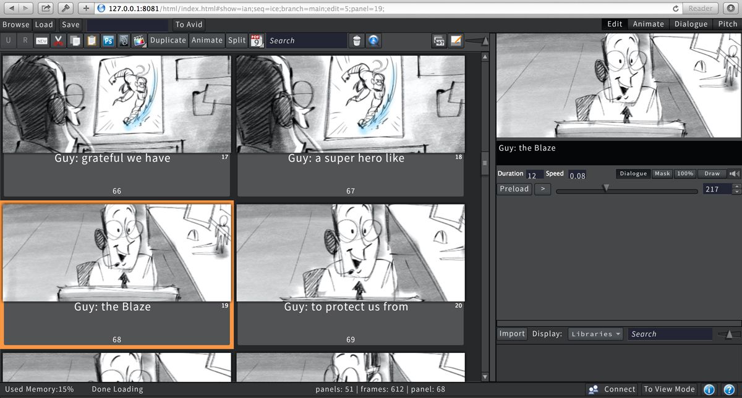The image size is (742, 398).
Task: Expand the Libraries display dropdown
Action: click(596, 334)
